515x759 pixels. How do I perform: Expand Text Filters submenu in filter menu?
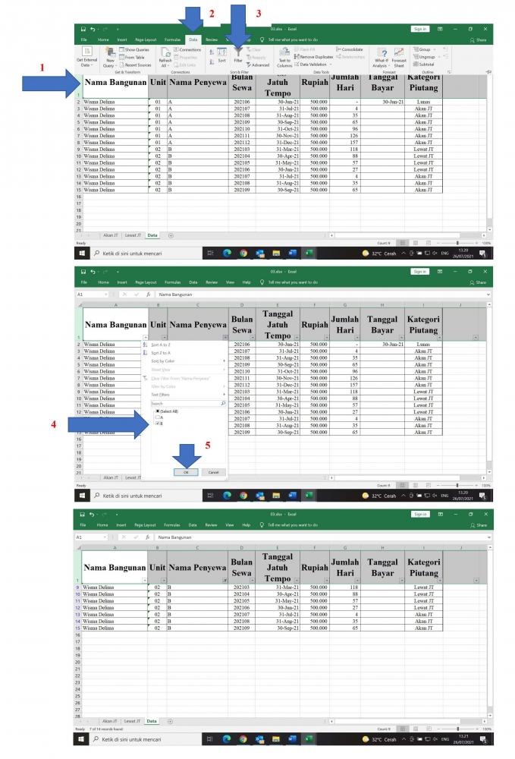click(x=187, y=395)
